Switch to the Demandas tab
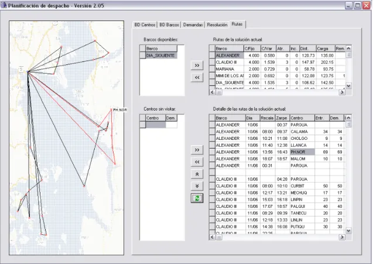 pos(193,25)
